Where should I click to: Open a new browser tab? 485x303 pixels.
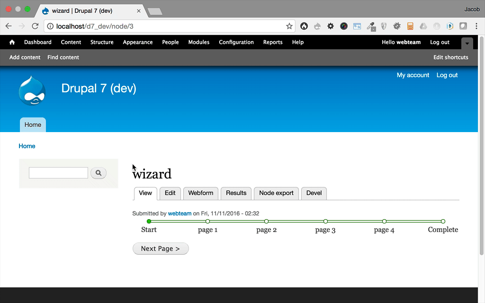pyautogui.click(x=155, y=12)
